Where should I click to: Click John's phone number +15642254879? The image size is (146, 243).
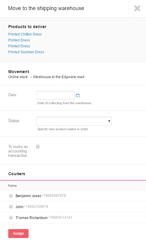click(36, 207)
